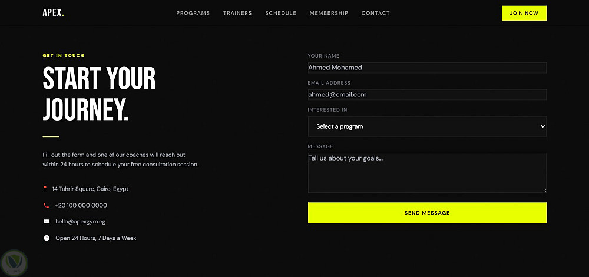The height and width of the screenshot is (277, 589).
Task: Click the APEX. logo
Action: pos(53,12)
